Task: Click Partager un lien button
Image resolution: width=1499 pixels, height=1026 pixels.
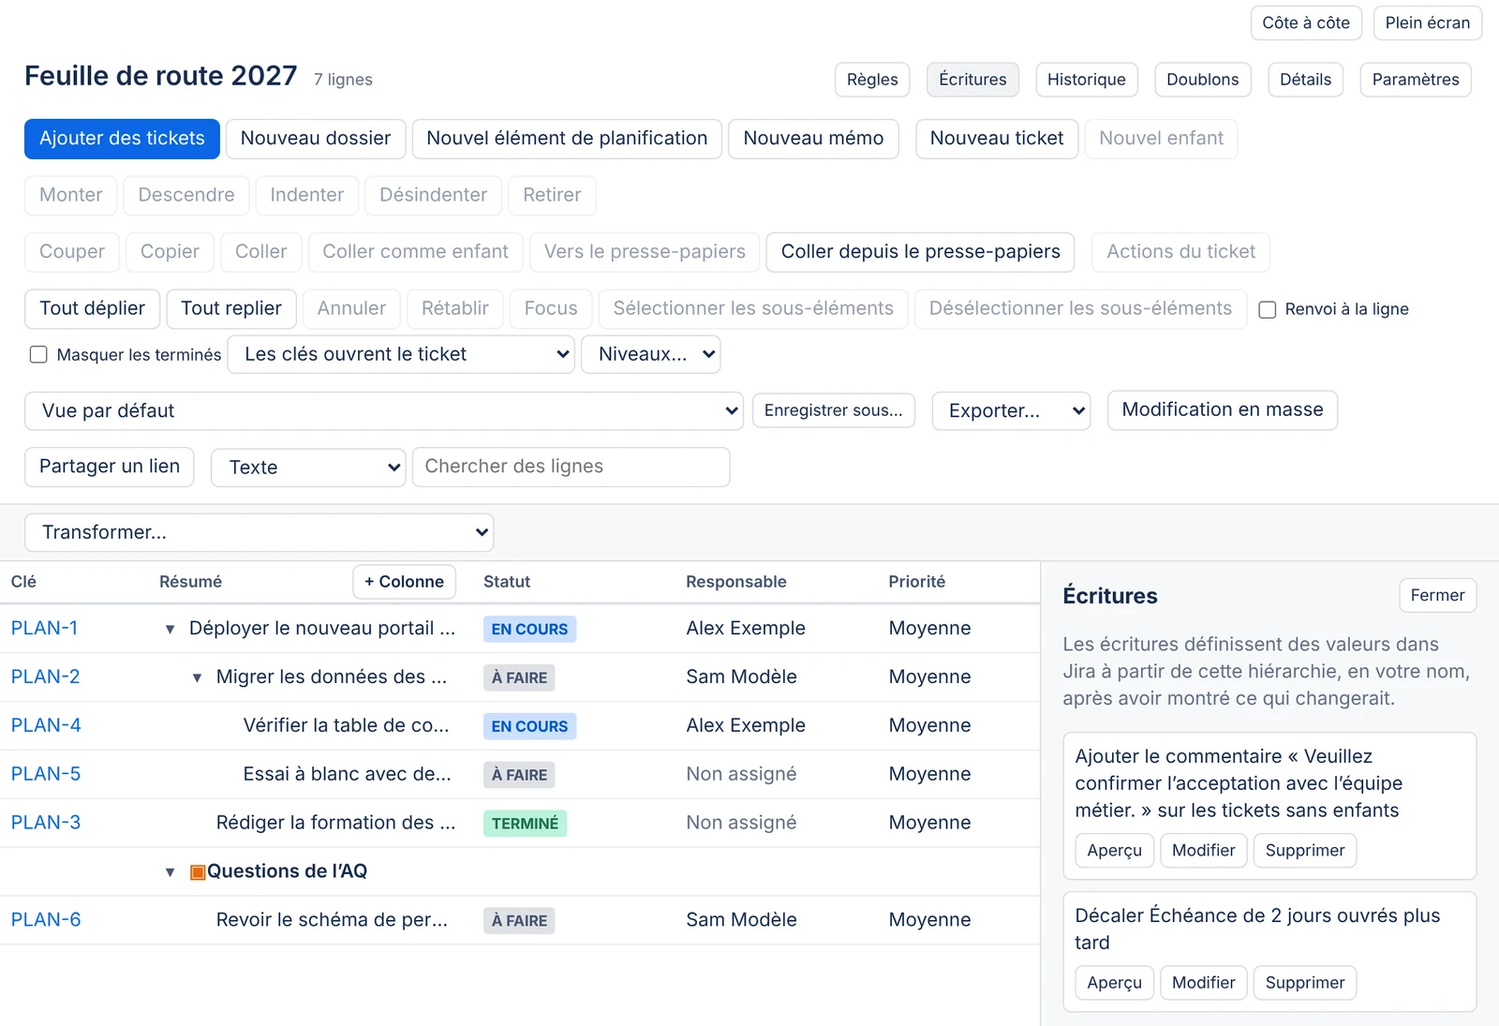Action: (110, 467)
